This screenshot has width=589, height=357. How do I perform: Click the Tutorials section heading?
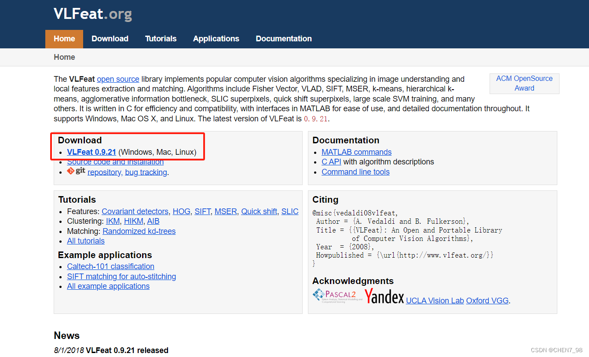(x=77, y=200)
